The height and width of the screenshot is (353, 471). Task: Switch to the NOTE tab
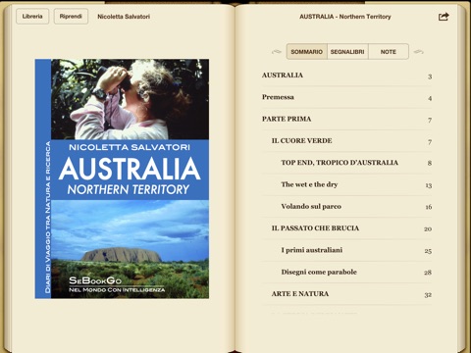[389, 52]
